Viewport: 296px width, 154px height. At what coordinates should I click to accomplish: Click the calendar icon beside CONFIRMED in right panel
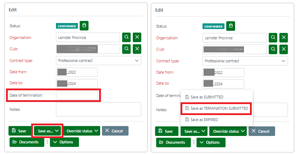(x=230, y=25)
